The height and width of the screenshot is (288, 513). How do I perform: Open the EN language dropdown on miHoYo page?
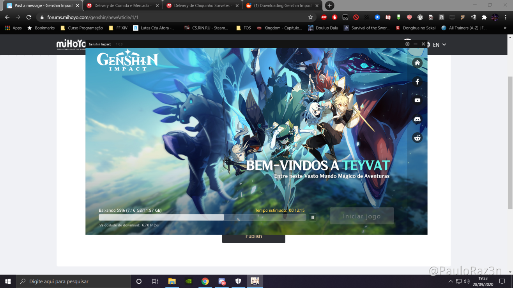coord(439,45)
